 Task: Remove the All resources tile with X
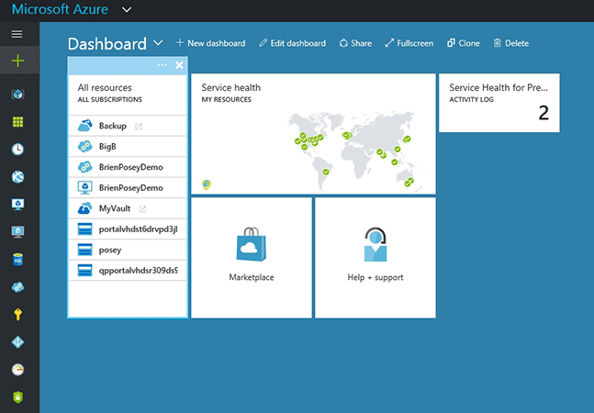point(179,65)
